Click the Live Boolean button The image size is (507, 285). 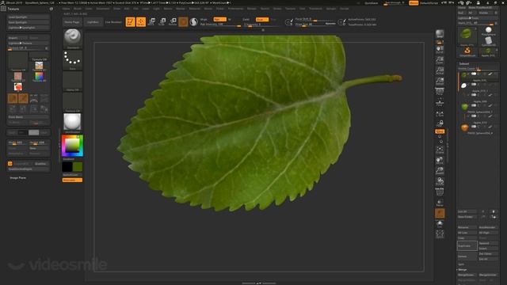click(113, 22)
